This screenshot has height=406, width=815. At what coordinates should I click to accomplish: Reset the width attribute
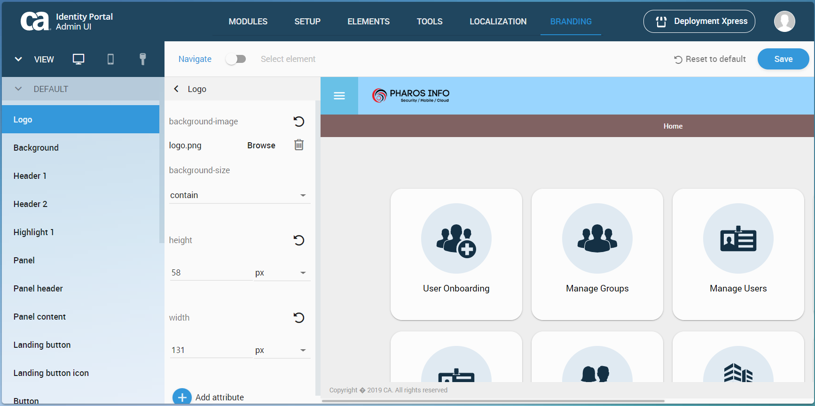[x=299, y=318]
